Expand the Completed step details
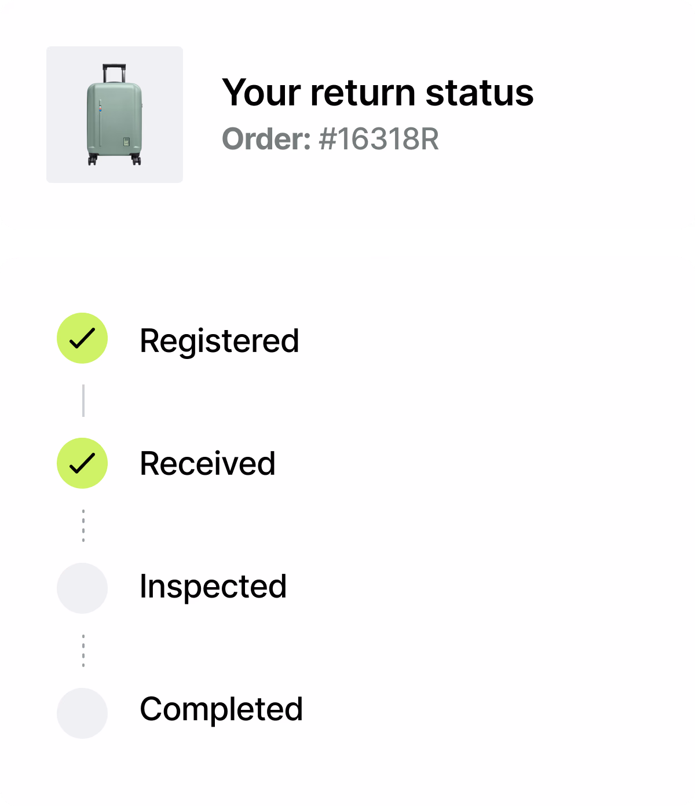The height and width of the screenshot is (806, 695). [x=222, y=709]
